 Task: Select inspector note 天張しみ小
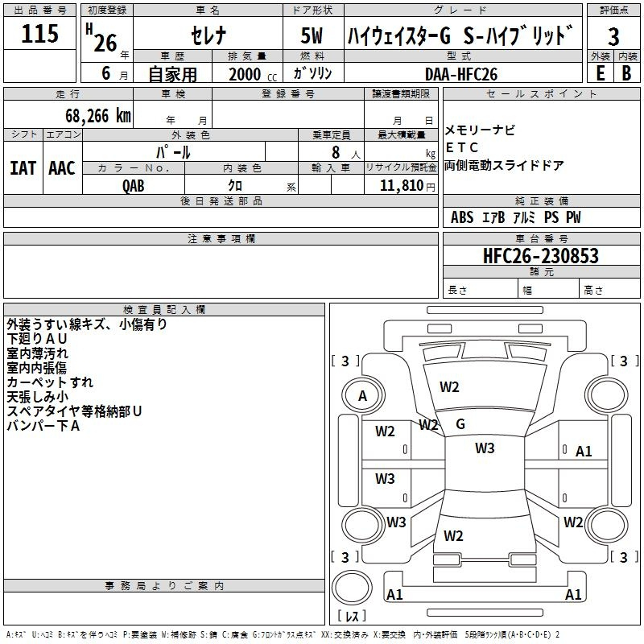tap(37, 397)
